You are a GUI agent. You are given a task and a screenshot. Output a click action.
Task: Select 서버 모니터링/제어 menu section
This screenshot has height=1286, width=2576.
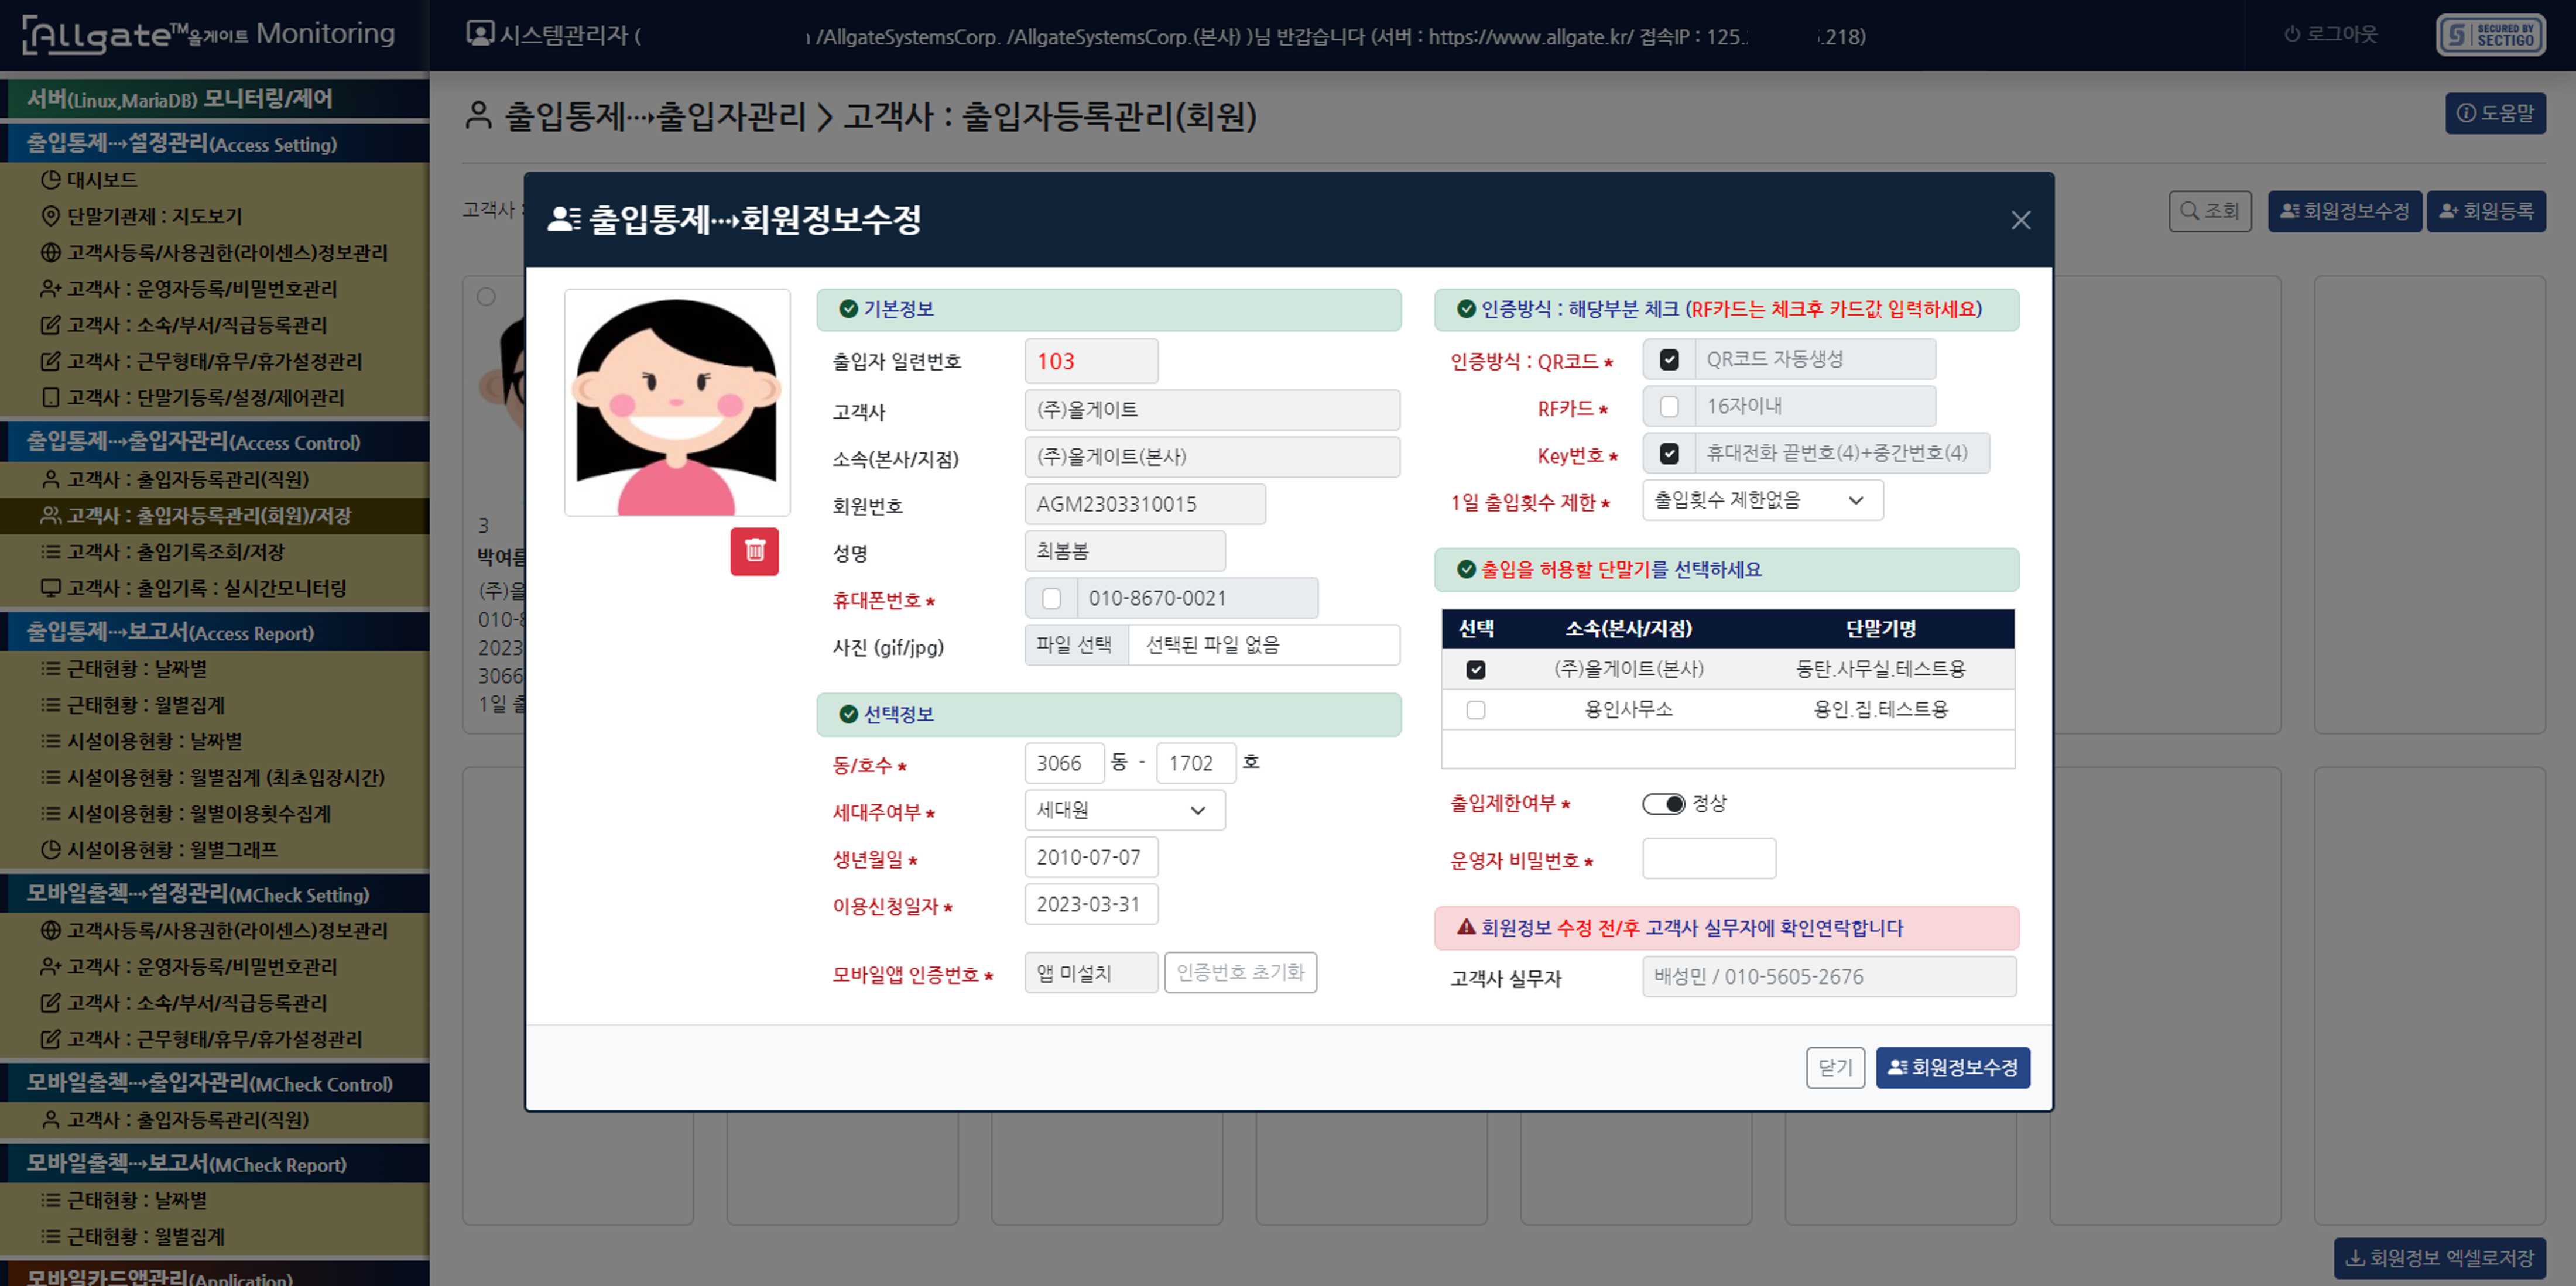click(x=215, y=99)
